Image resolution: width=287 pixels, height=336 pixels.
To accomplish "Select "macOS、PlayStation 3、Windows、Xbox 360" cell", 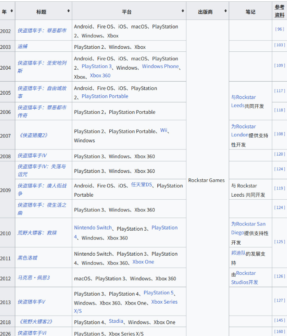I will pos(129,277).
